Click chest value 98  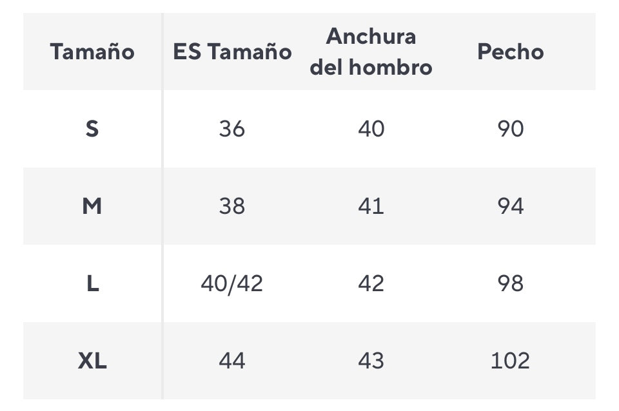510,283
